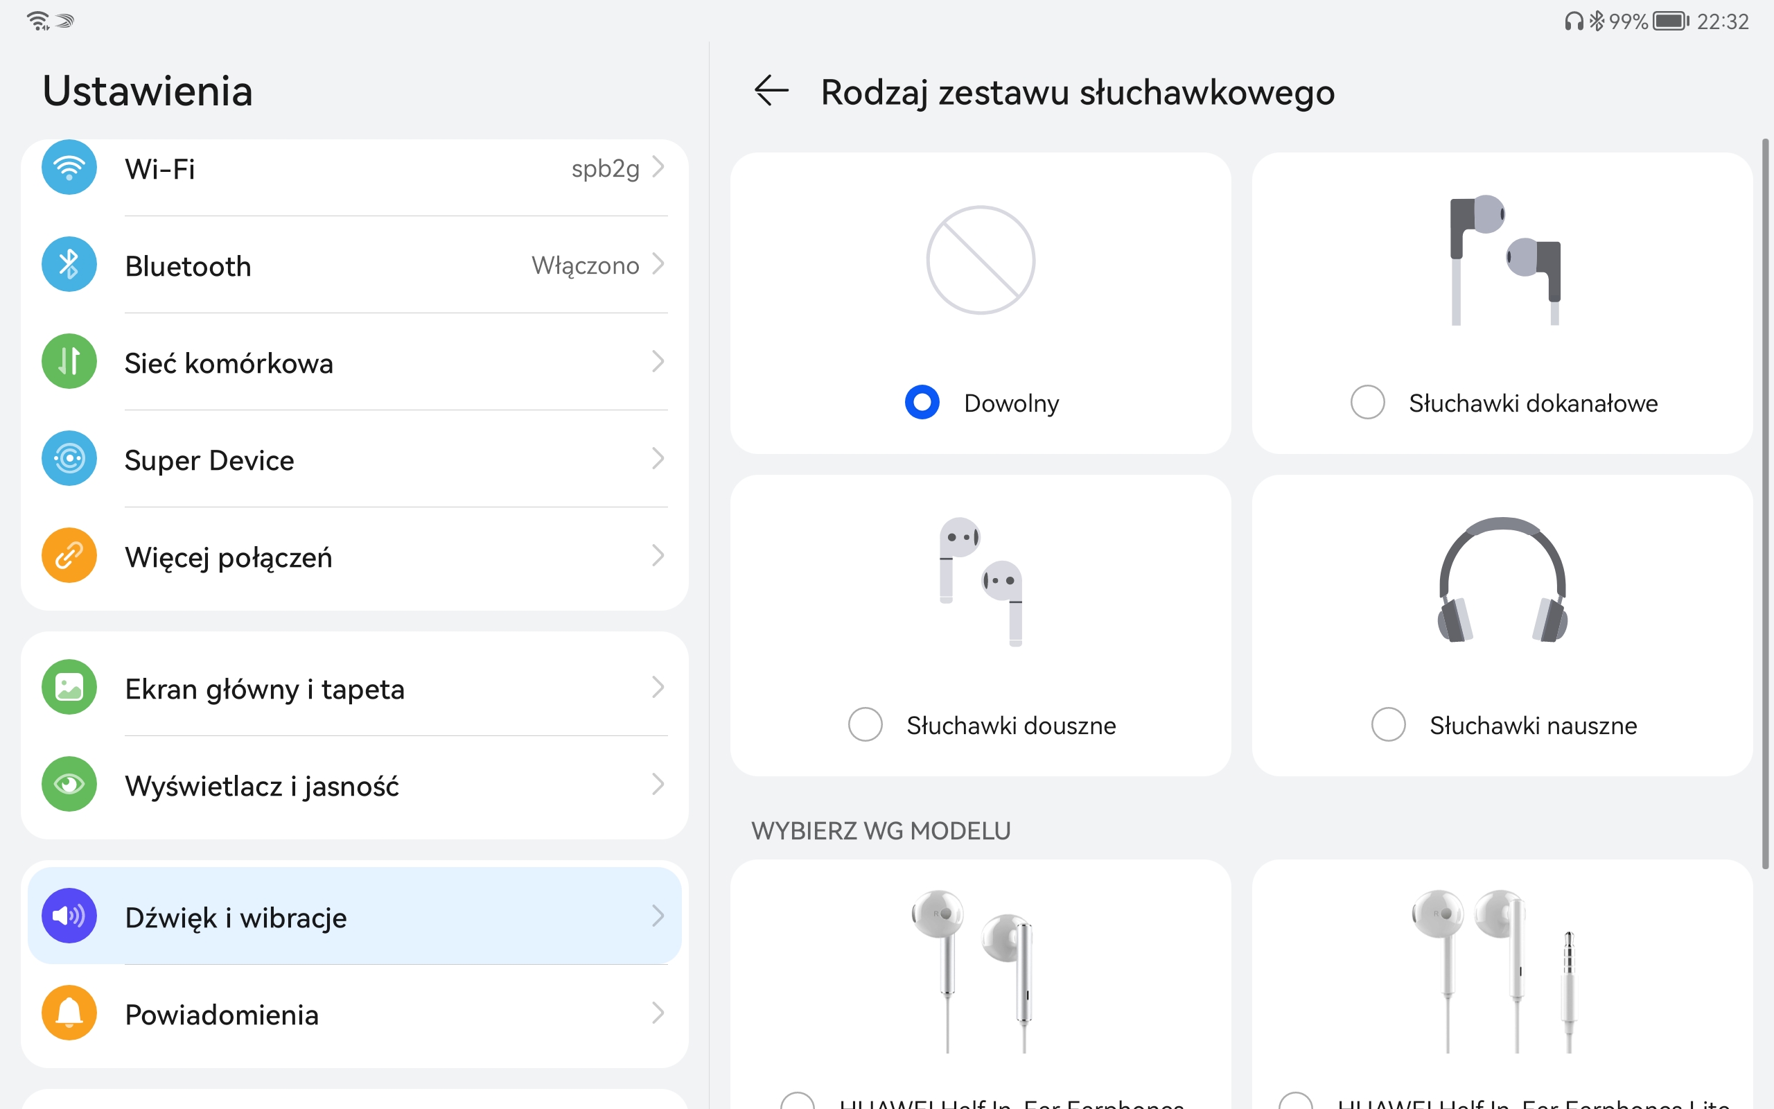Open the Powiadomienia menu entry

[355, 1013]
